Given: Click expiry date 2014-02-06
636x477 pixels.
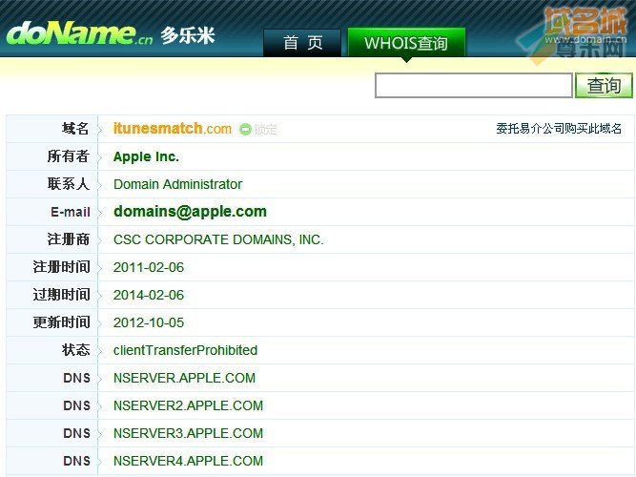Looking at the screenshot, I should (149, 295).
